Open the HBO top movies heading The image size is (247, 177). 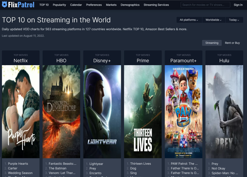61,60
